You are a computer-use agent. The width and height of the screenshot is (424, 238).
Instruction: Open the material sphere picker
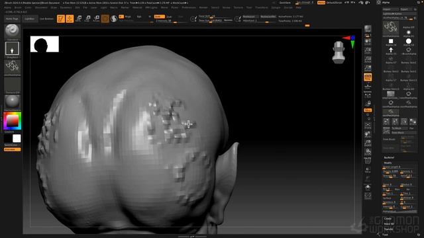pos(12,102)
